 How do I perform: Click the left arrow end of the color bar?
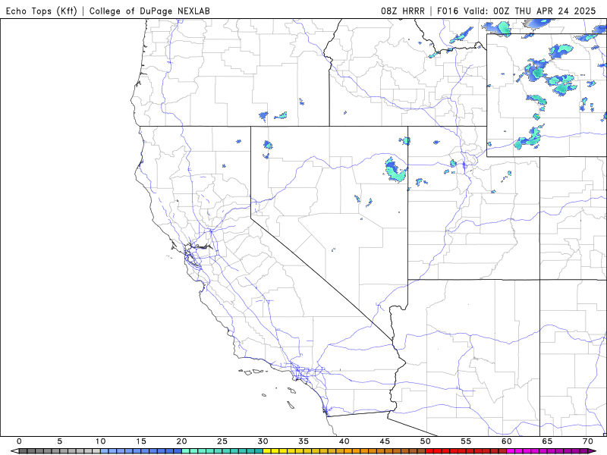tap(14, 451)
